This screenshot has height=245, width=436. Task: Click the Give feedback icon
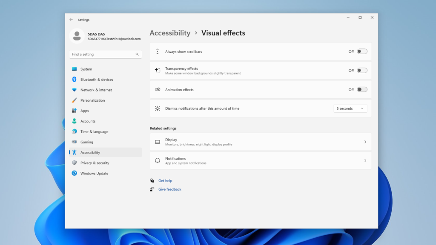152,189
